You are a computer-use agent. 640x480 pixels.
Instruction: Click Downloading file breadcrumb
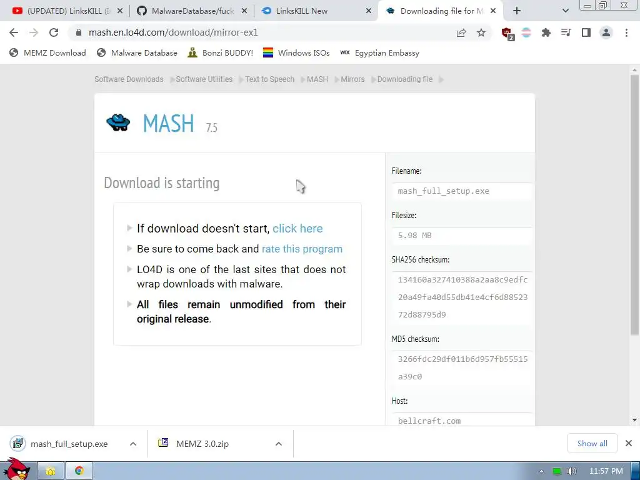(405, 79)
